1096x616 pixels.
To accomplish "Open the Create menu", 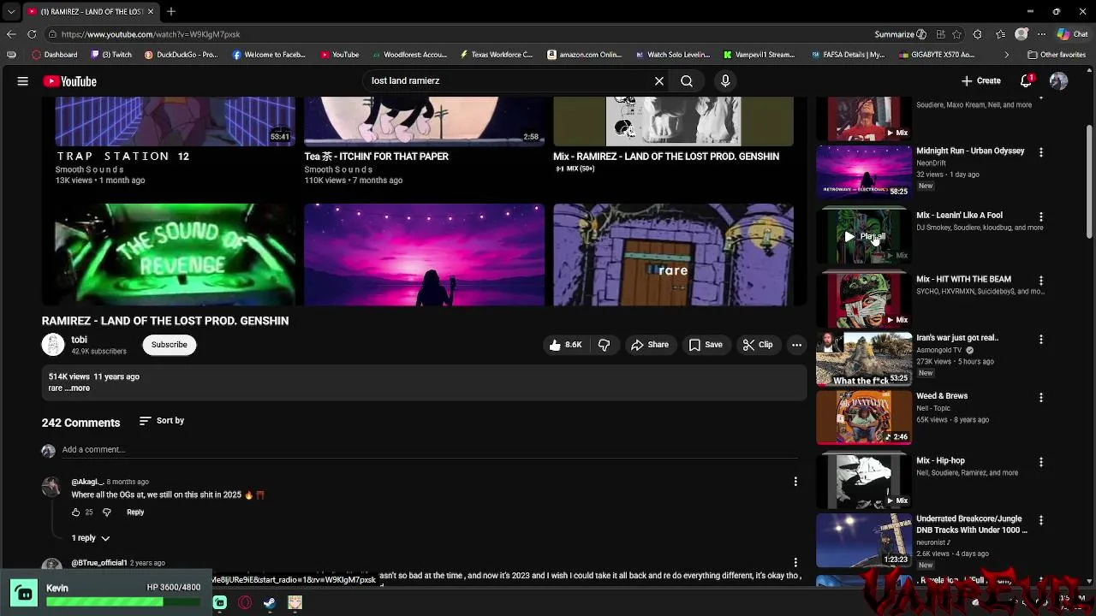I will pos(981,81).
